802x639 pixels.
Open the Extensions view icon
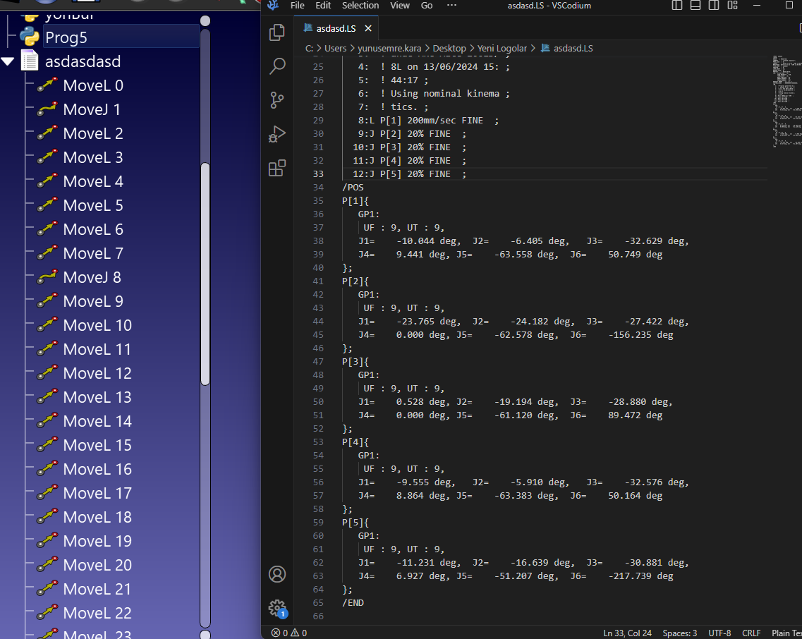tap(277, 168)
